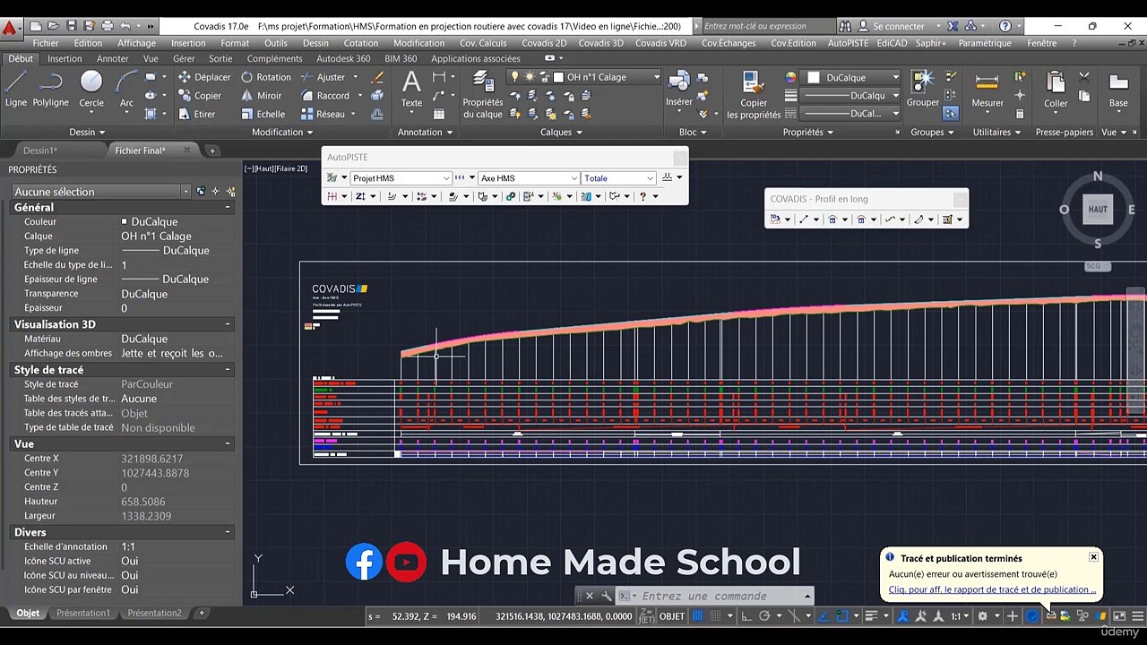Viewport: 1147px width, 645px height.
Task: Close the plot notification balloon
Action: [1093, 557]
